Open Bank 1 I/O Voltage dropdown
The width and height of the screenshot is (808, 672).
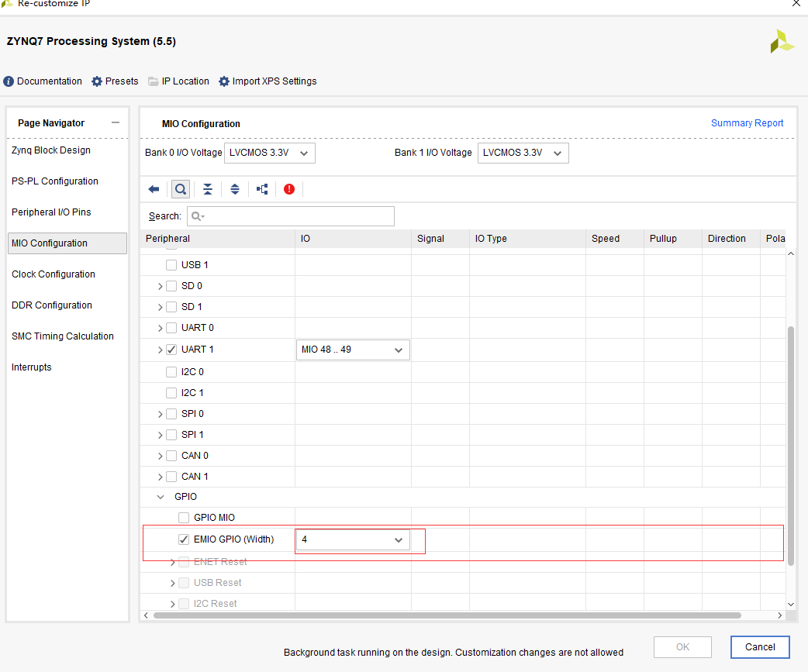523,153
